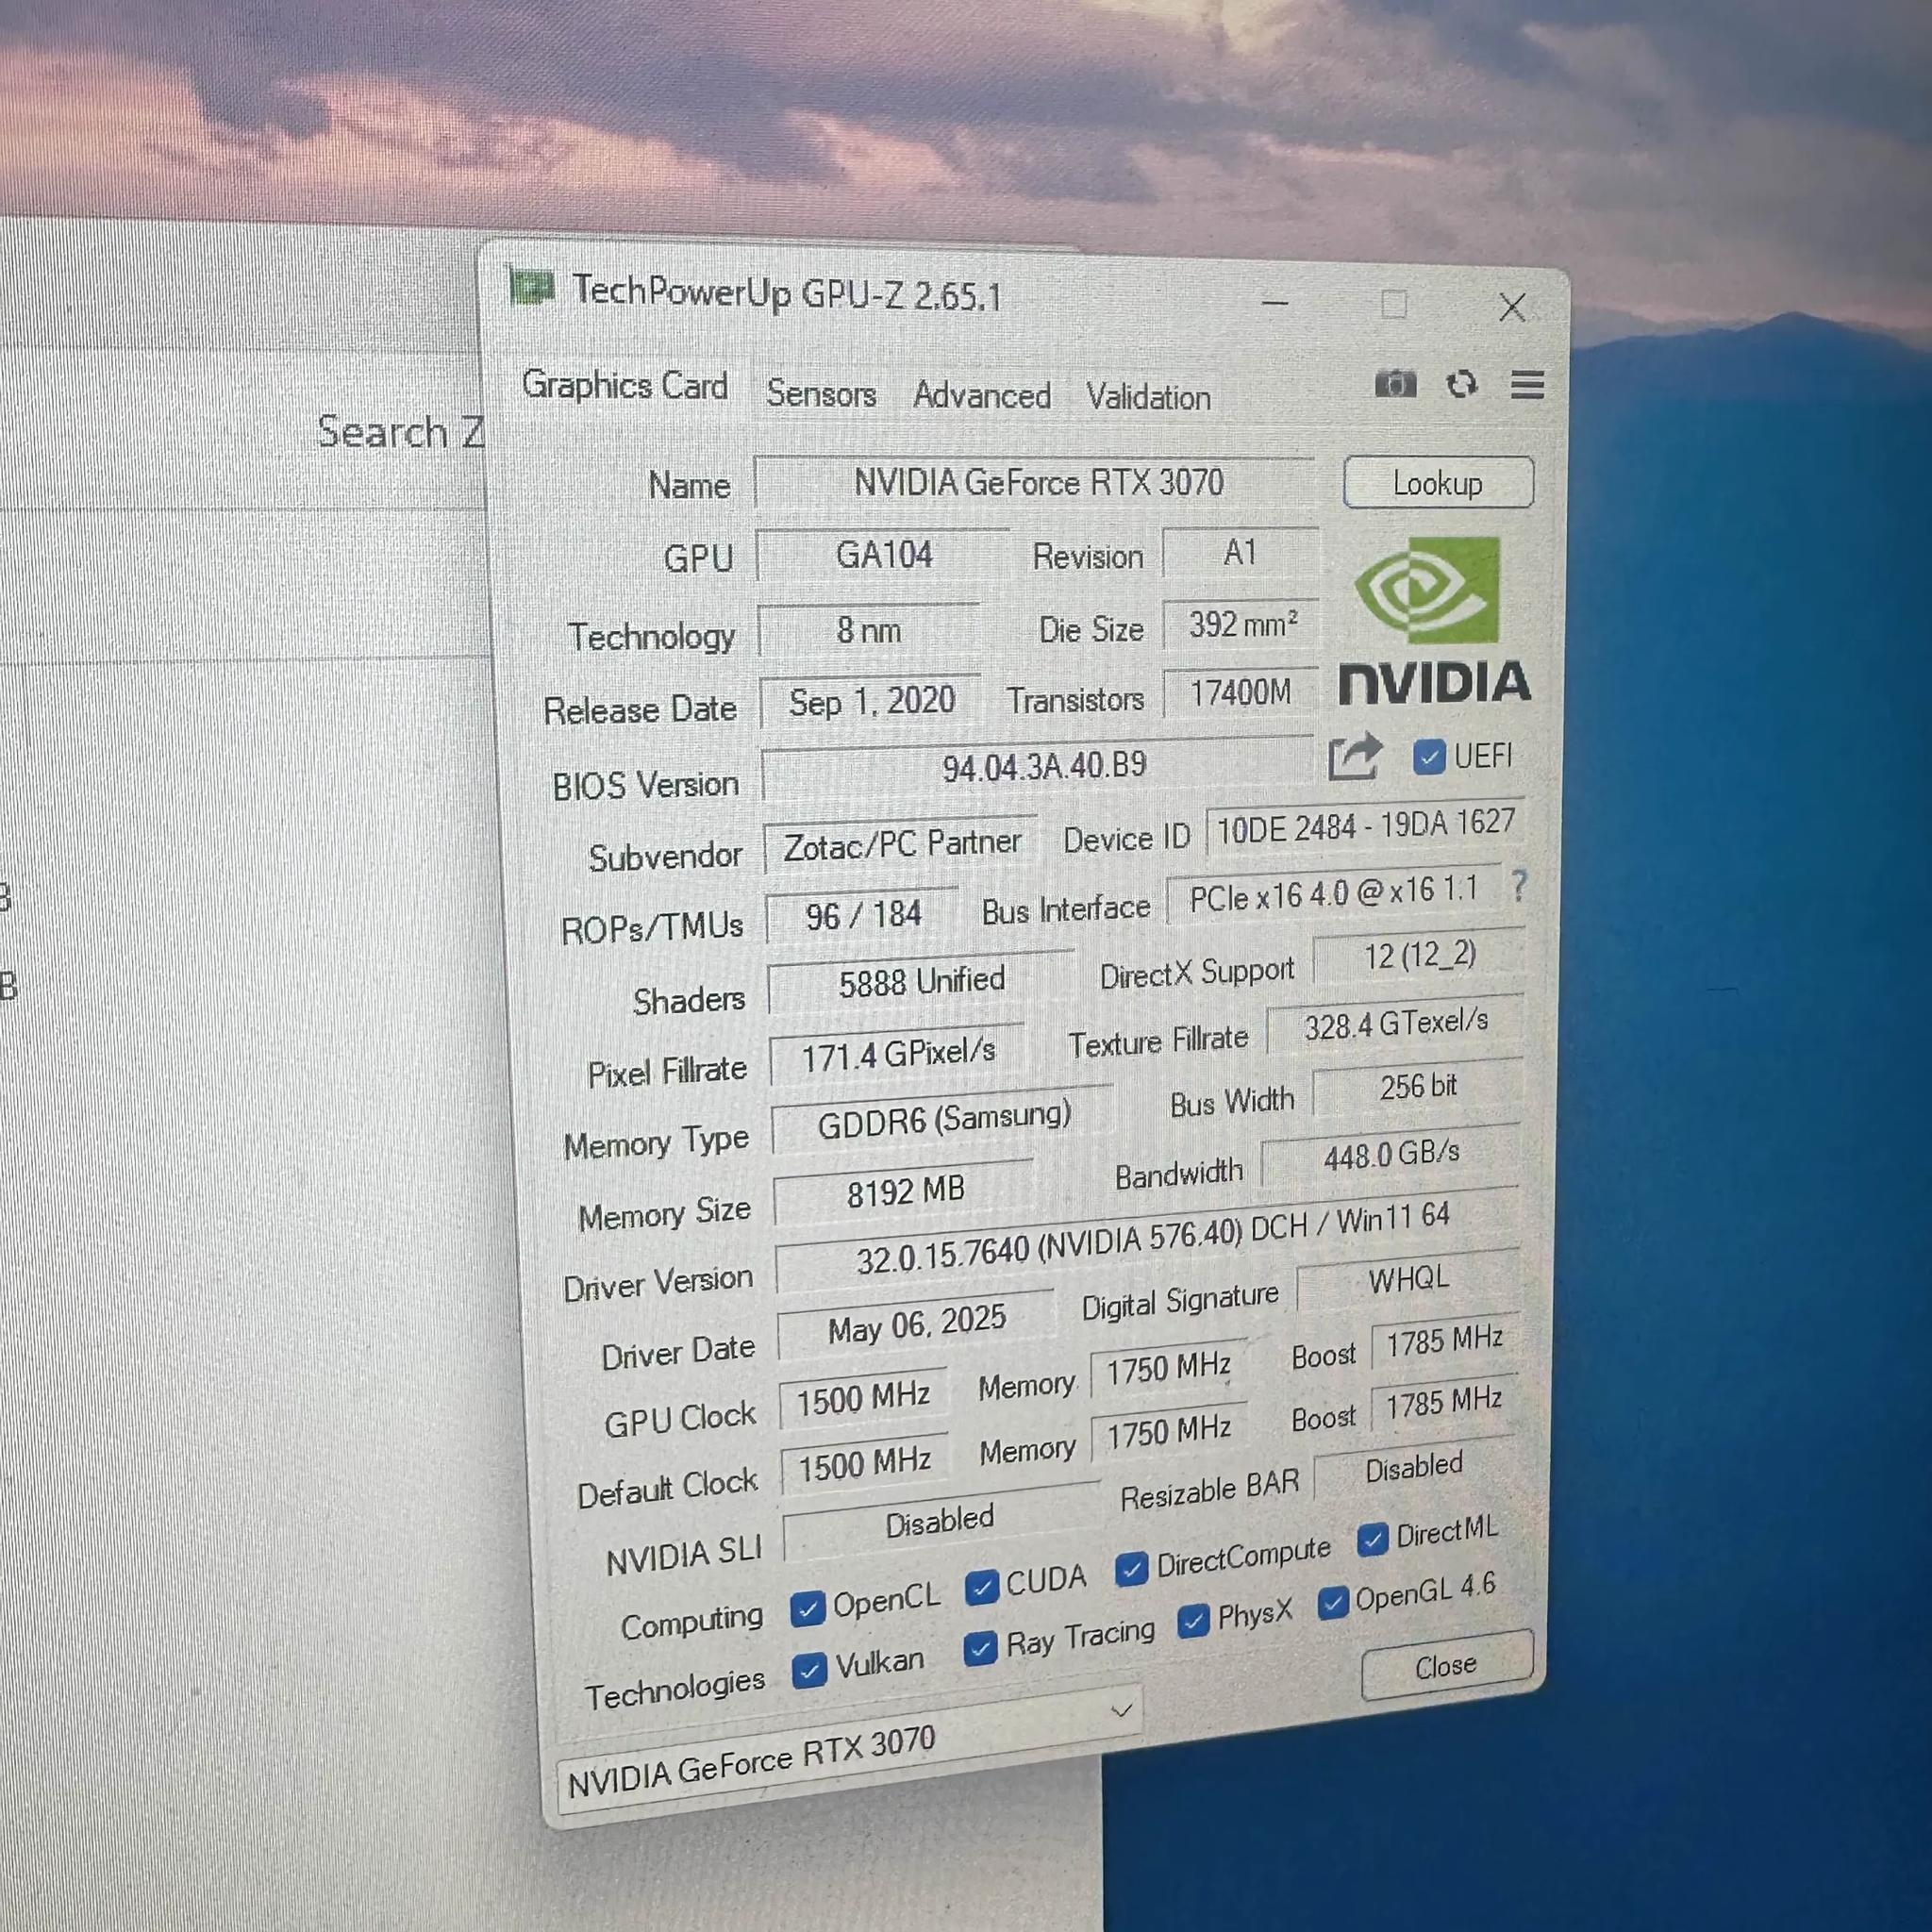The width and height of the screenshot is (1932, 1932).
Task: Click the Memory Size field 8192 MB
Action: [x=904, y=1191]
